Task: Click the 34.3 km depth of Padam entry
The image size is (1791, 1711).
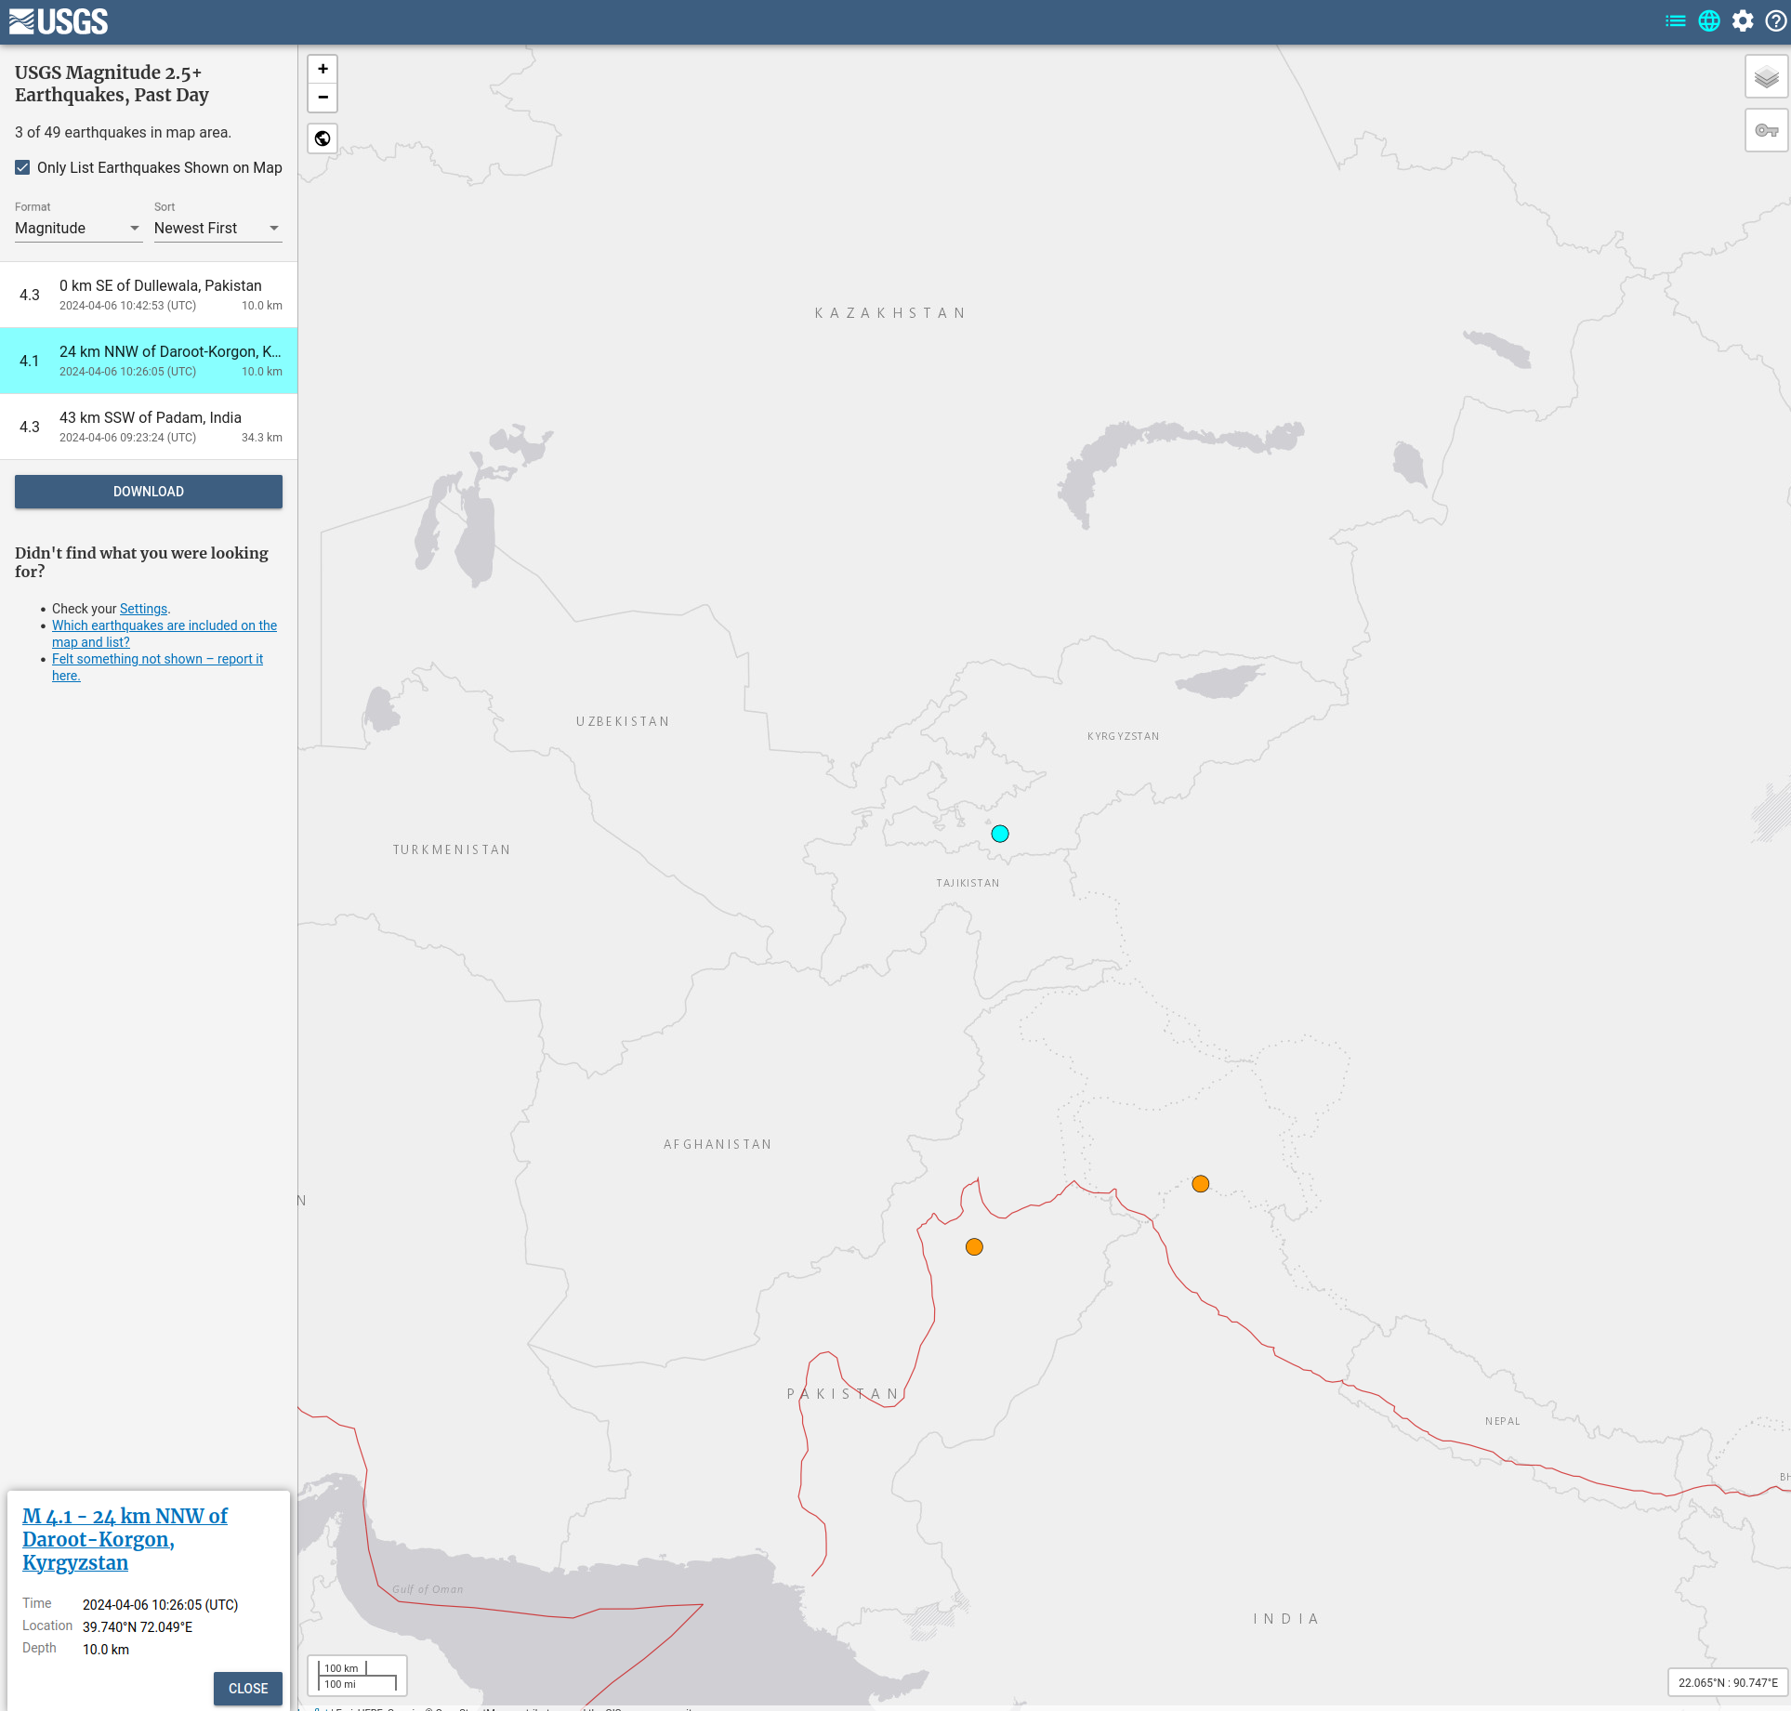Action: [x=262, y=438]
